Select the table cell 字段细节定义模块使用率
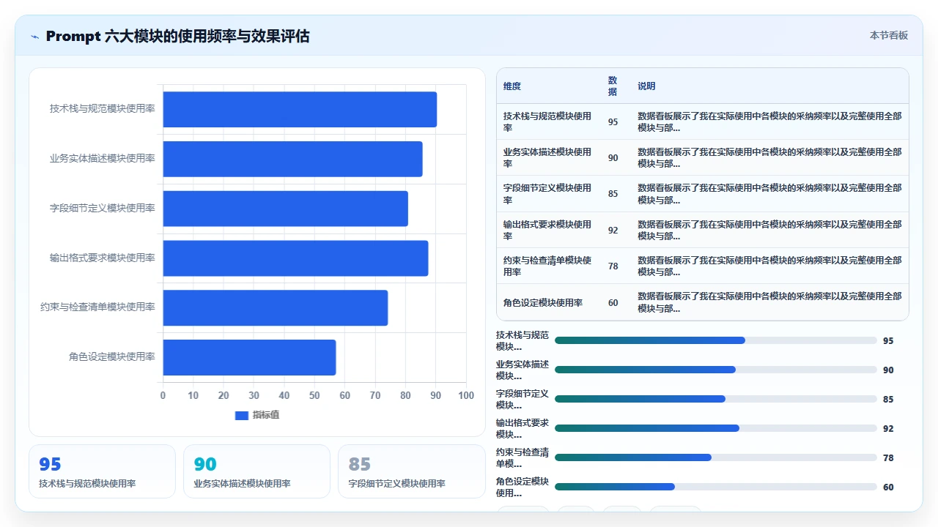The height and width of the screenshot is (527, 938). (x=548, y=194)
